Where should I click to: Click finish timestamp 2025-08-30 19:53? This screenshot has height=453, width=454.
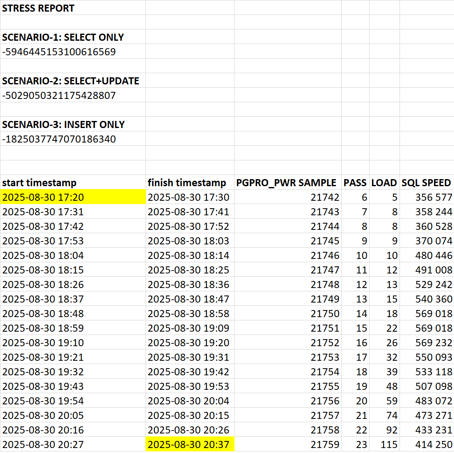[x=190, y=386]
